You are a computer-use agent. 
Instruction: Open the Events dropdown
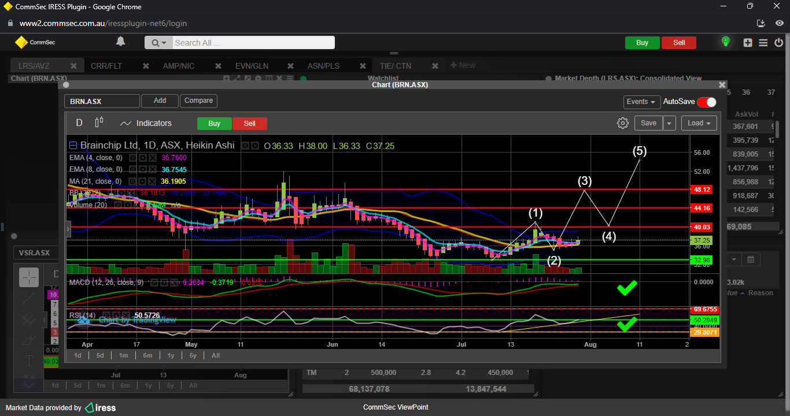pos(641,102)
